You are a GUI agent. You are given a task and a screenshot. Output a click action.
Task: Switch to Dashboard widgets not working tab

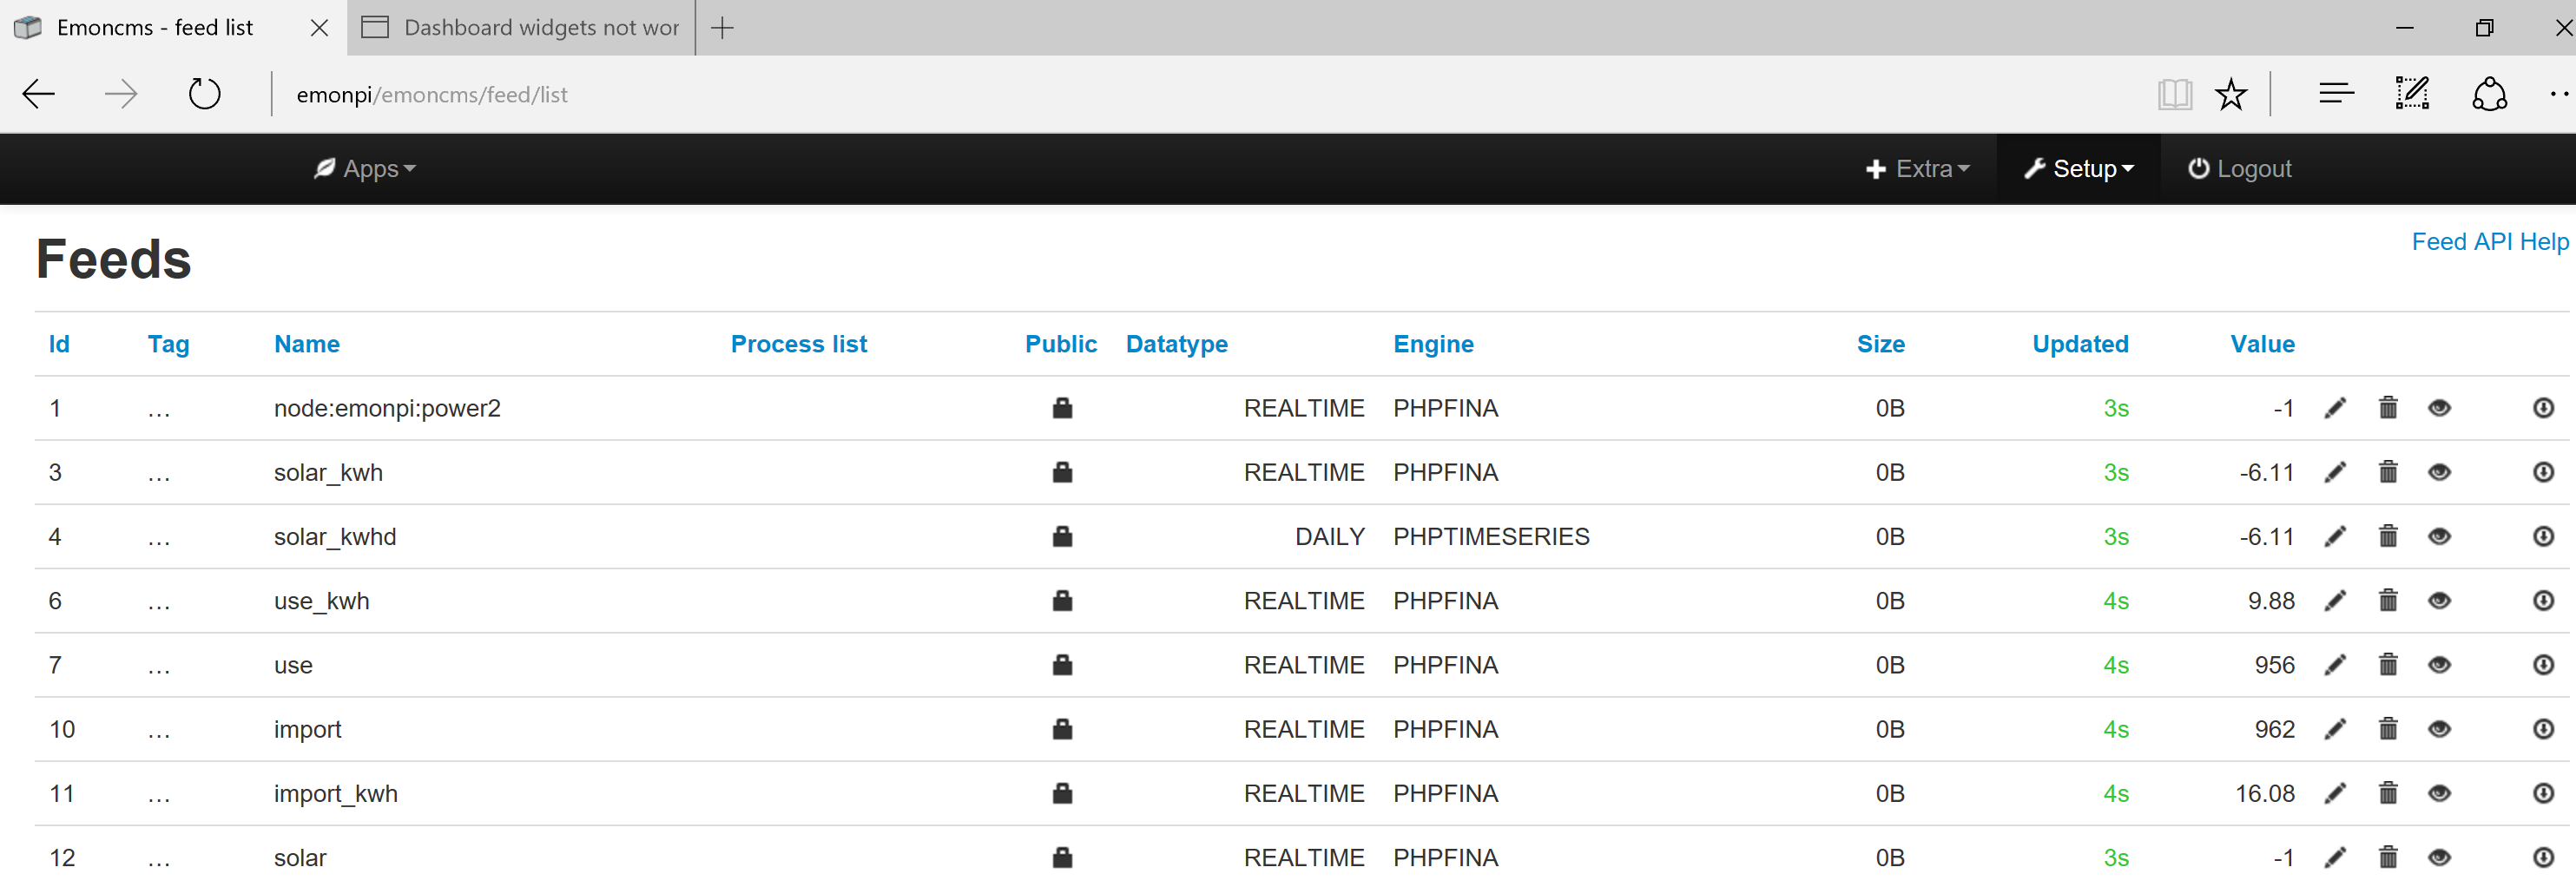521,28
